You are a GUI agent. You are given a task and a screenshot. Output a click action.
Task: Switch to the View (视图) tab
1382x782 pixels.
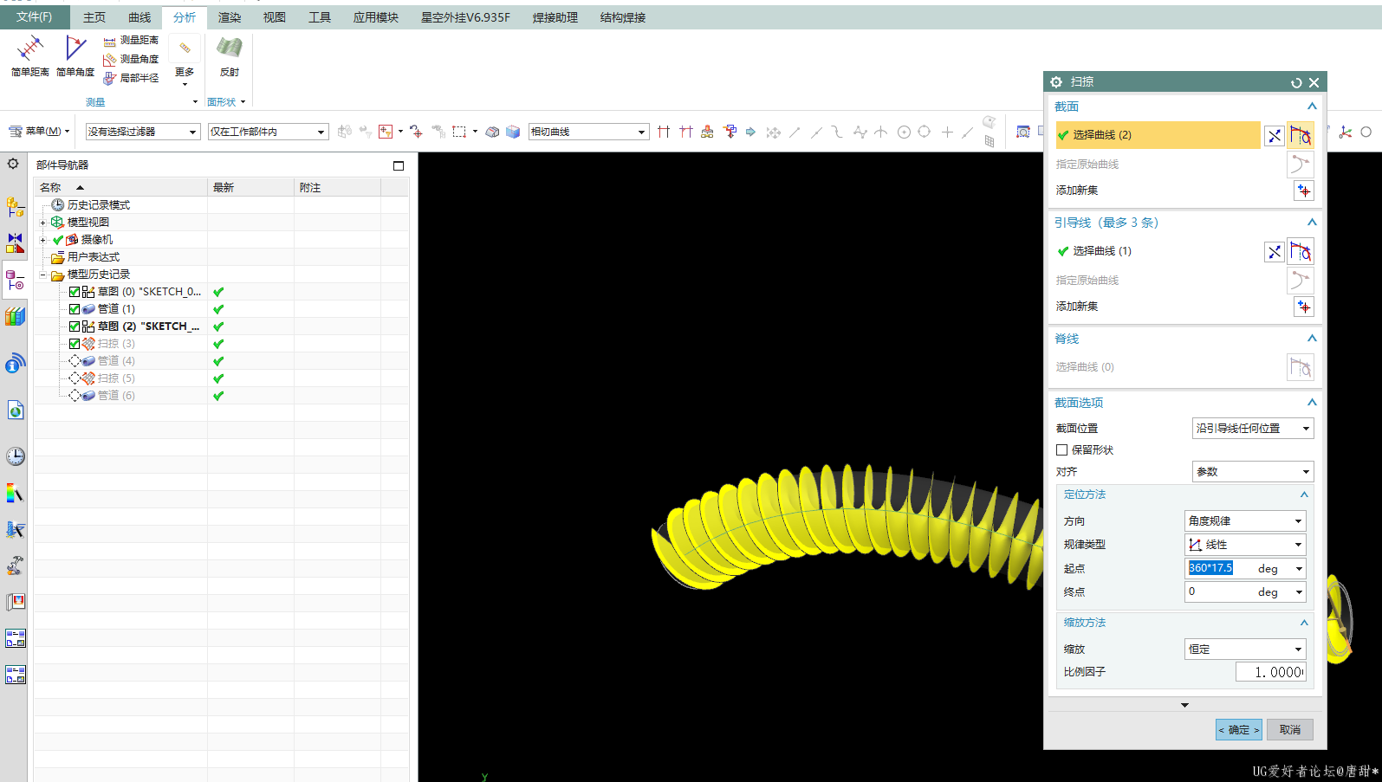275,17
